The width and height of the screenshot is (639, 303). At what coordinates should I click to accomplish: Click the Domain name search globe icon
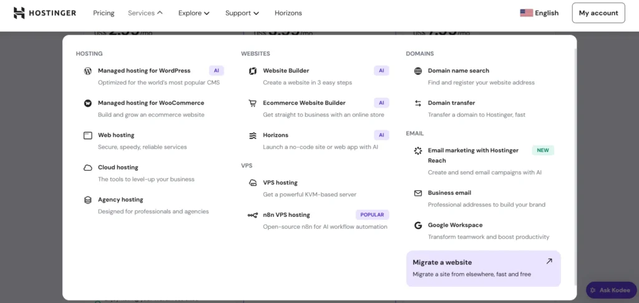coord(418,71)
